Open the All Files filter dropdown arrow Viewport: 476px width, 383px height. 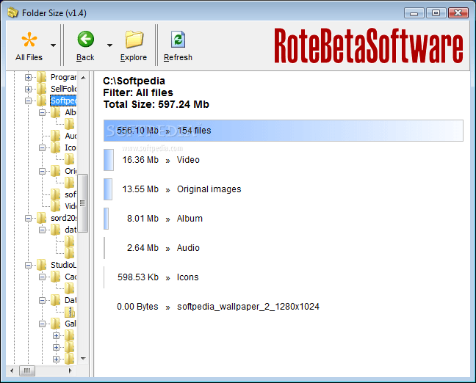[53, 45]
